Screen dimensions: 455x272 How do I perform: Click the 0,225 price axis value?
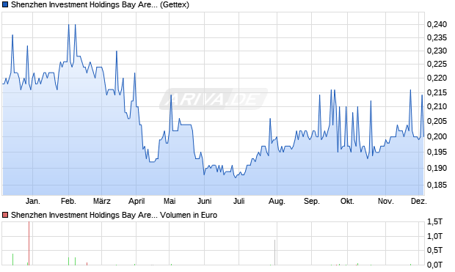(437, 64)
